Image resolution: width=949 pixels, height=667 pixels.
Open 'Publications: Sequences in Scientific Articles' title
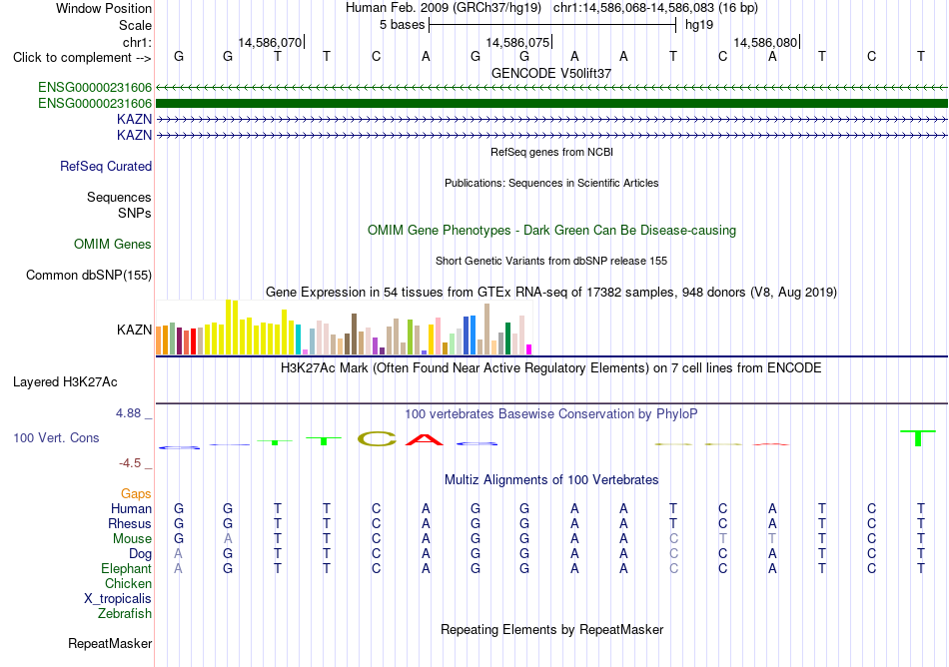pyautogui.click(x=551, y=184)
